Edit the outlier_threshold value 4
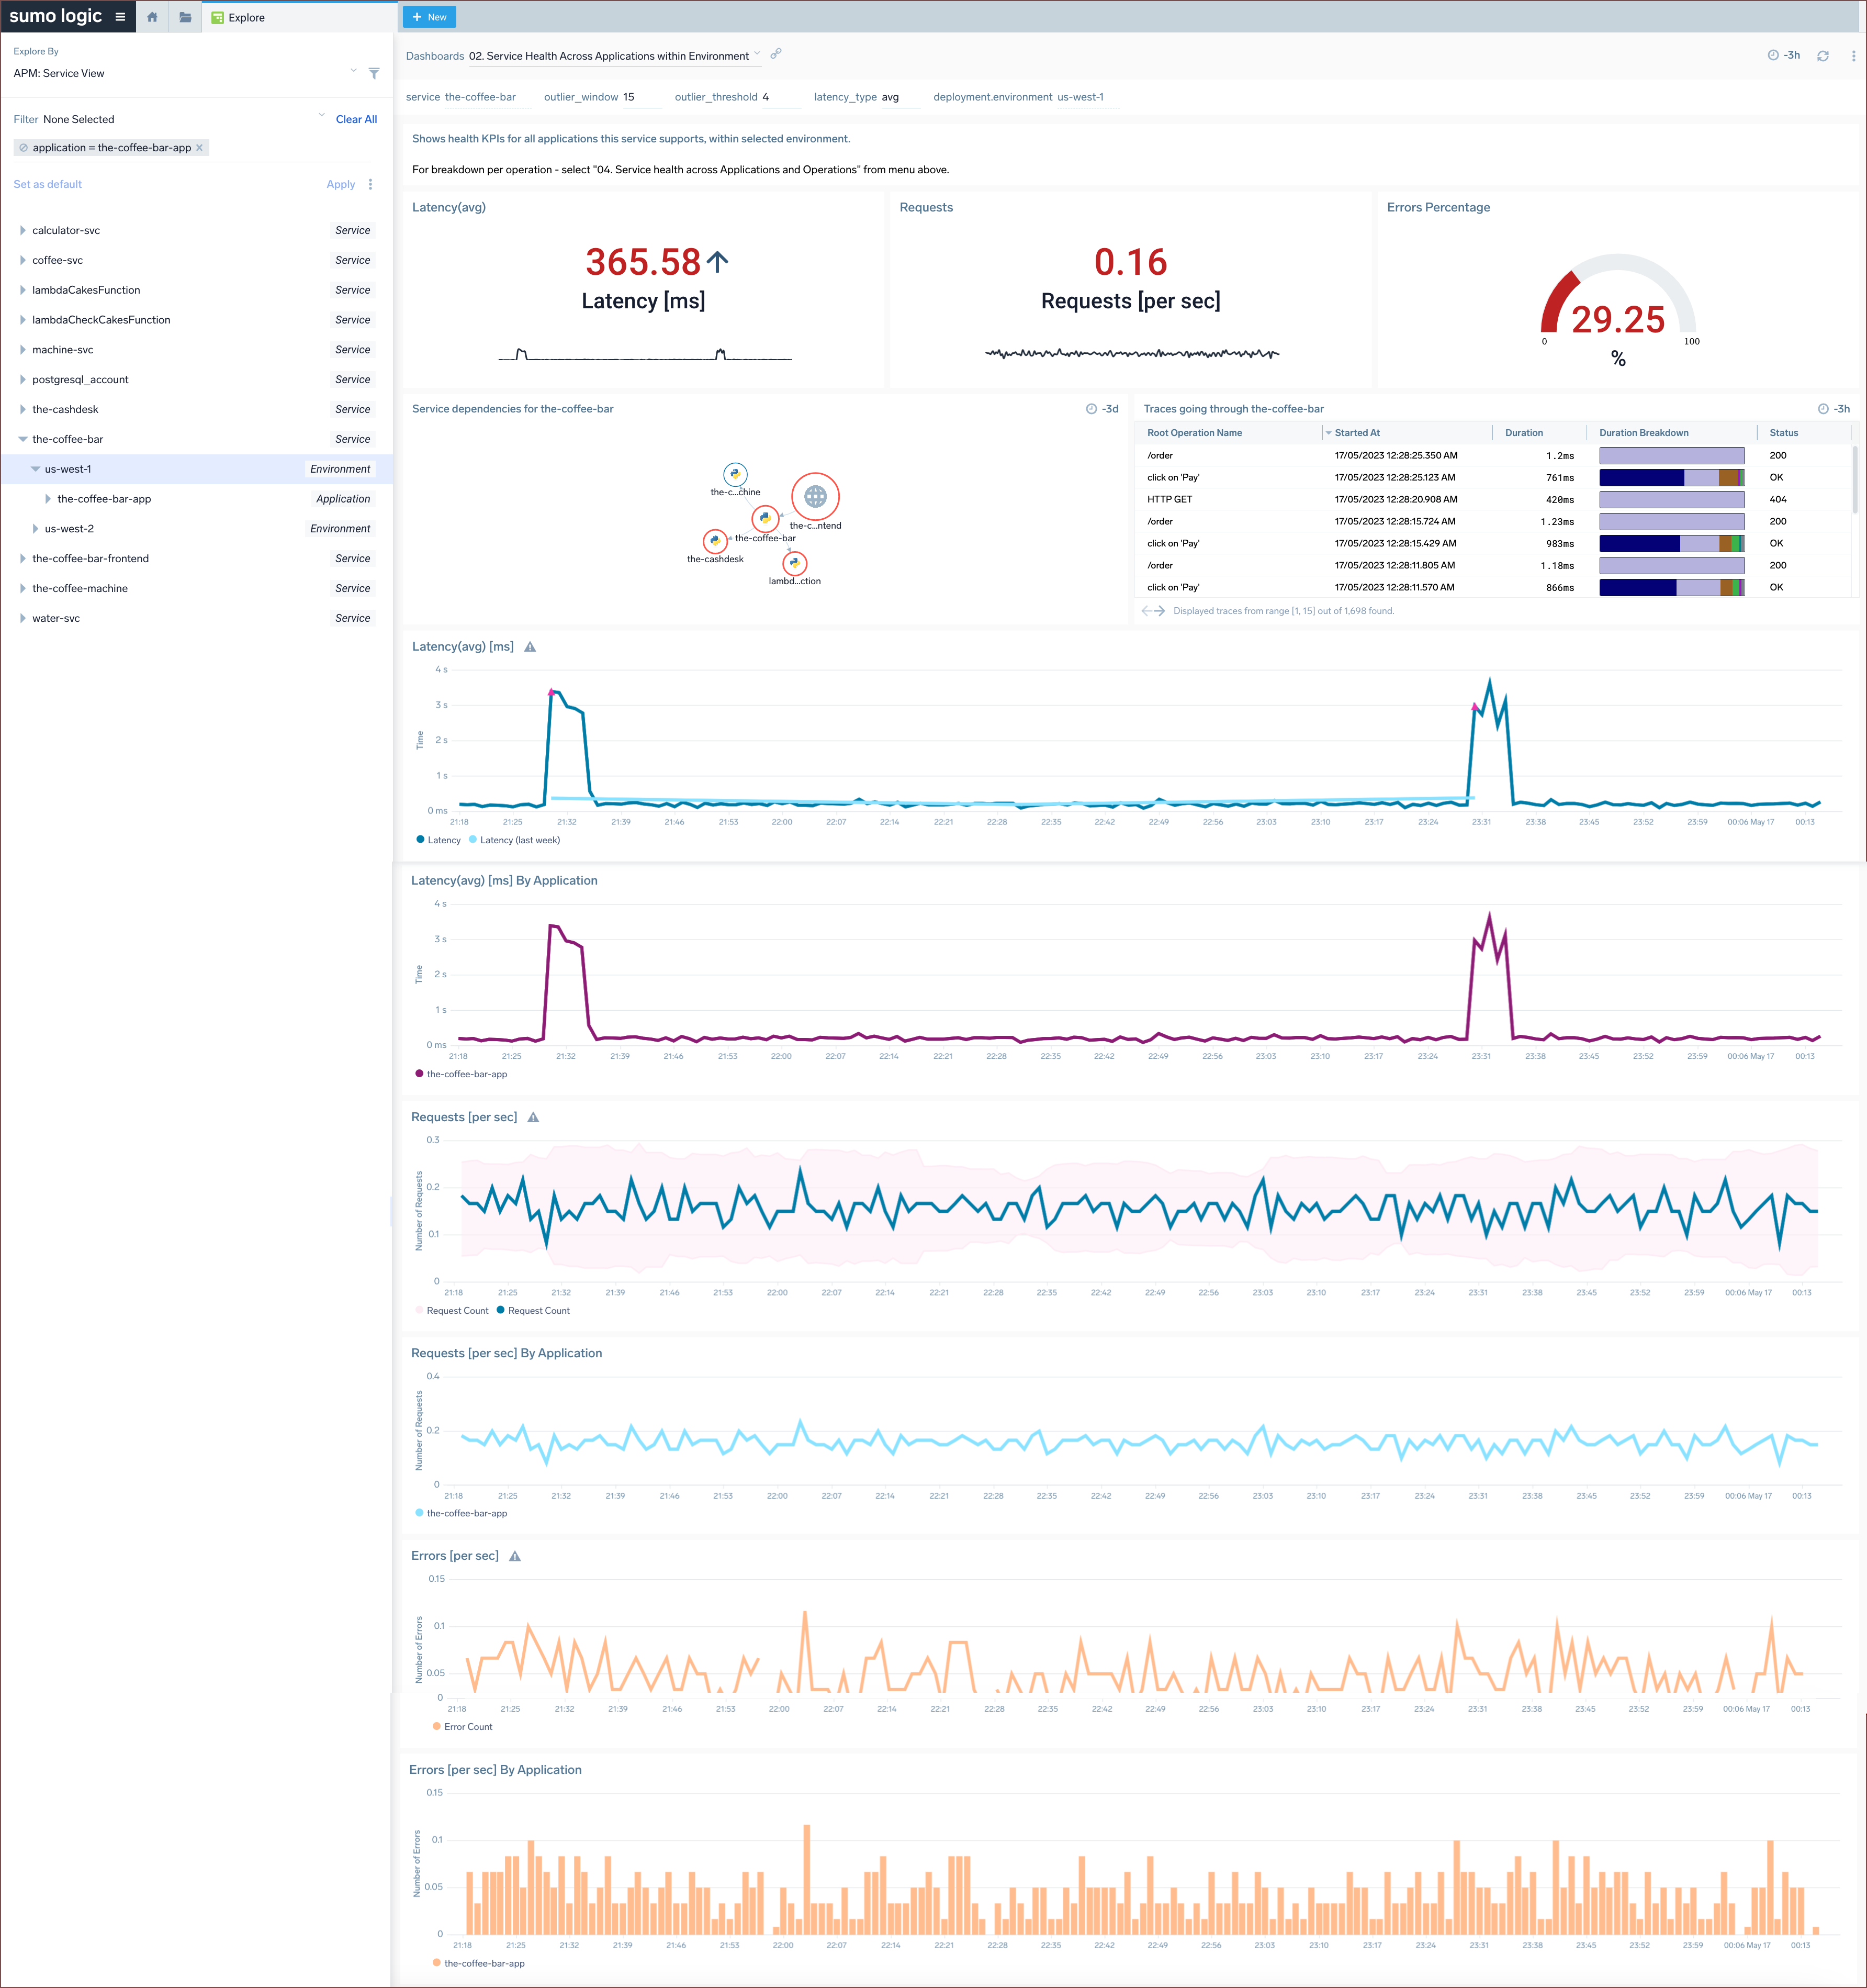The height and width of the screenshot is (1988, 1867). pyautogui.click(x=781, y=97)
